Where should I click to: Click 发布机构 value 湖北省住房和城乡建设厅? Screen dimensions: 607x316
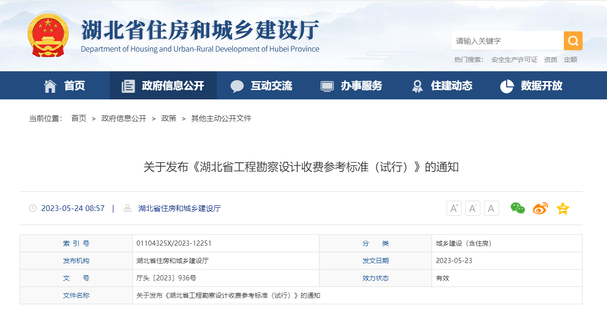click(x=173, y=261)
